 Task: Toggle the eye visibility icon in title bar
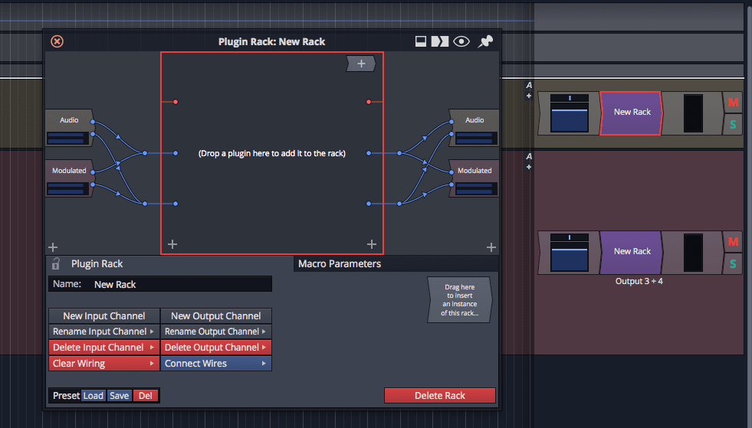pos(461,41)
